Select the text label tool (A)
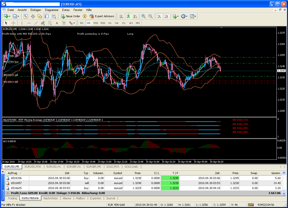Viewport: 288px width, 208px height. (x=57, y=23)
